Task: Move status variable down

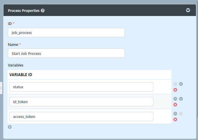Action: tap(181, 84)
